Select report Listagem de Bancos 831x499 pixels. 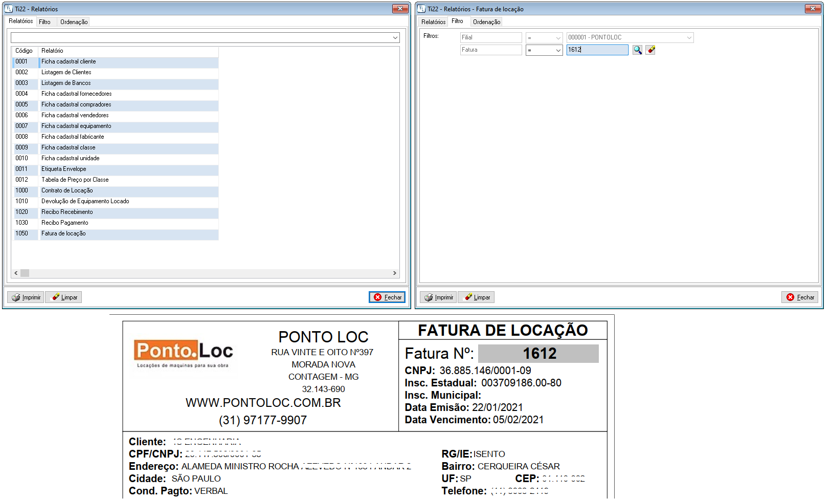[x=128, y=83]
